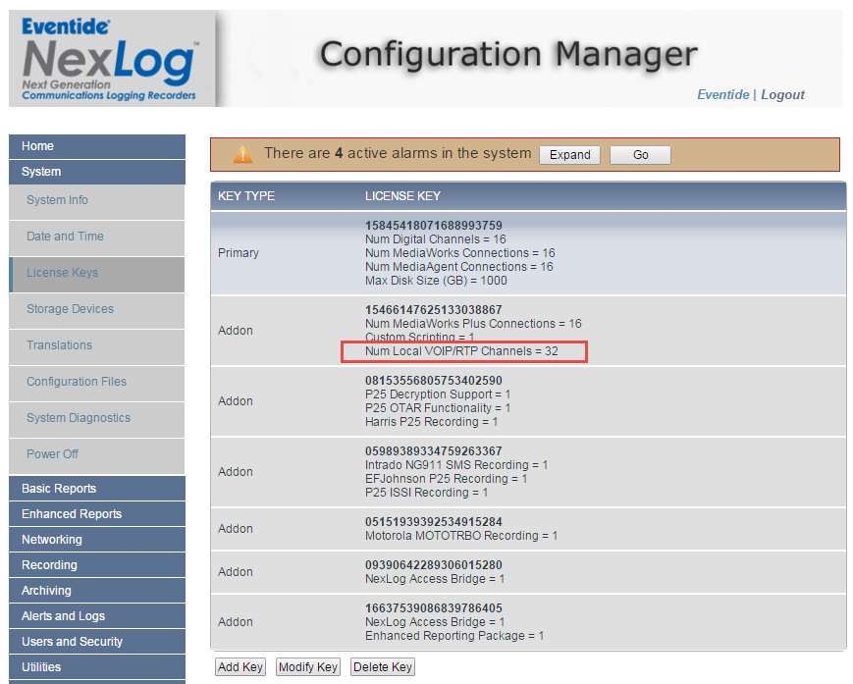Click the Eventide user link

pos(722,95)
